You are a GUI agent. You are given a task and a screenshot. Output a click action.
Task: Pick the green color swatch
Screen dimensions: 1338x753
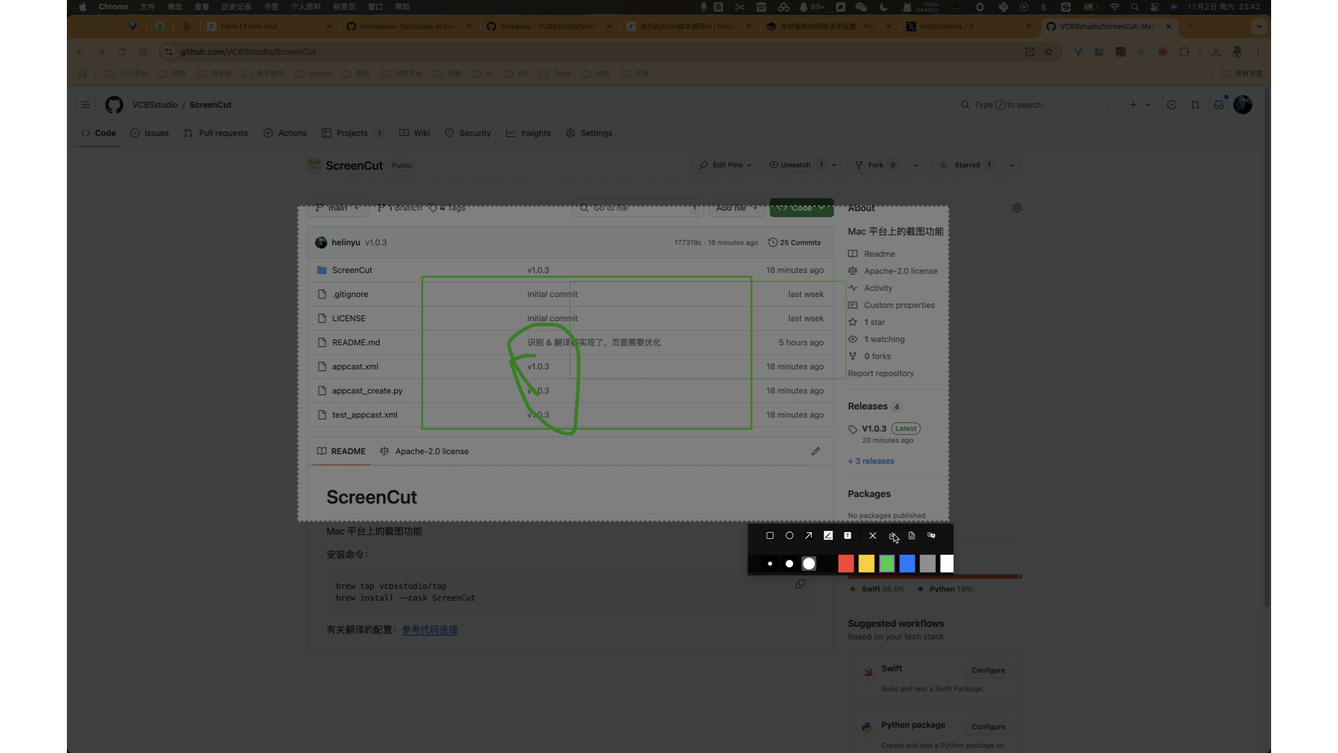click(886, 563)
